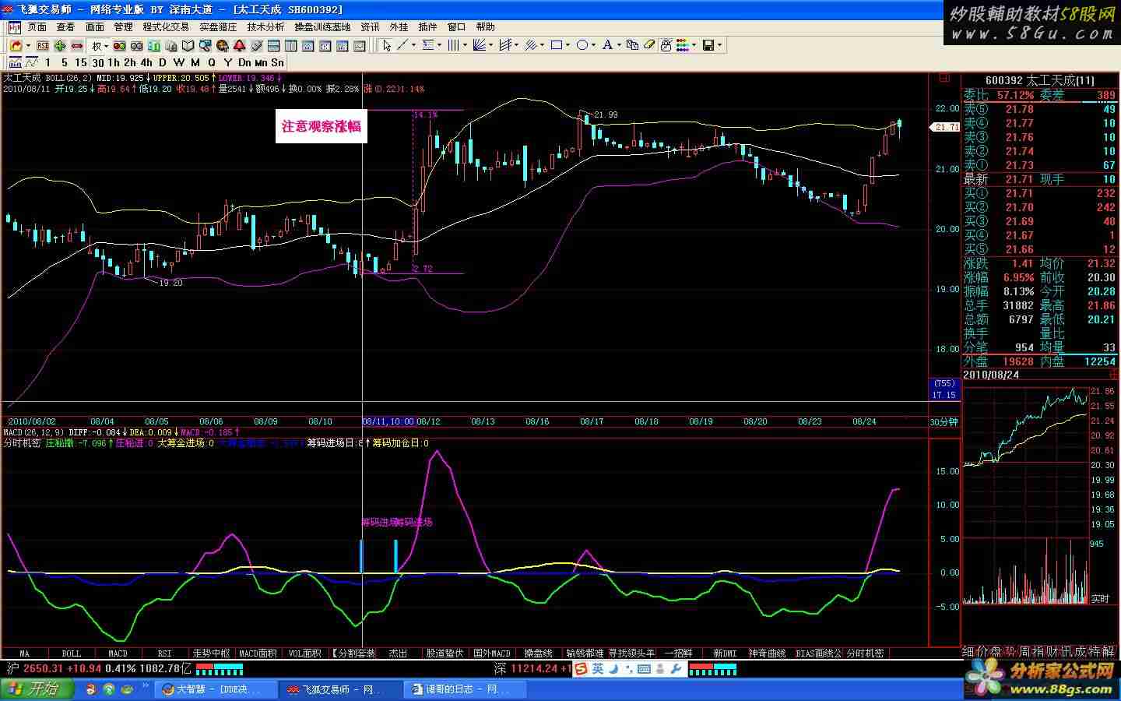Select the 神奇曲线 indicator tab
This screenshot has height=701, width=1121.
pyautogui.click(x=767, y=653)
